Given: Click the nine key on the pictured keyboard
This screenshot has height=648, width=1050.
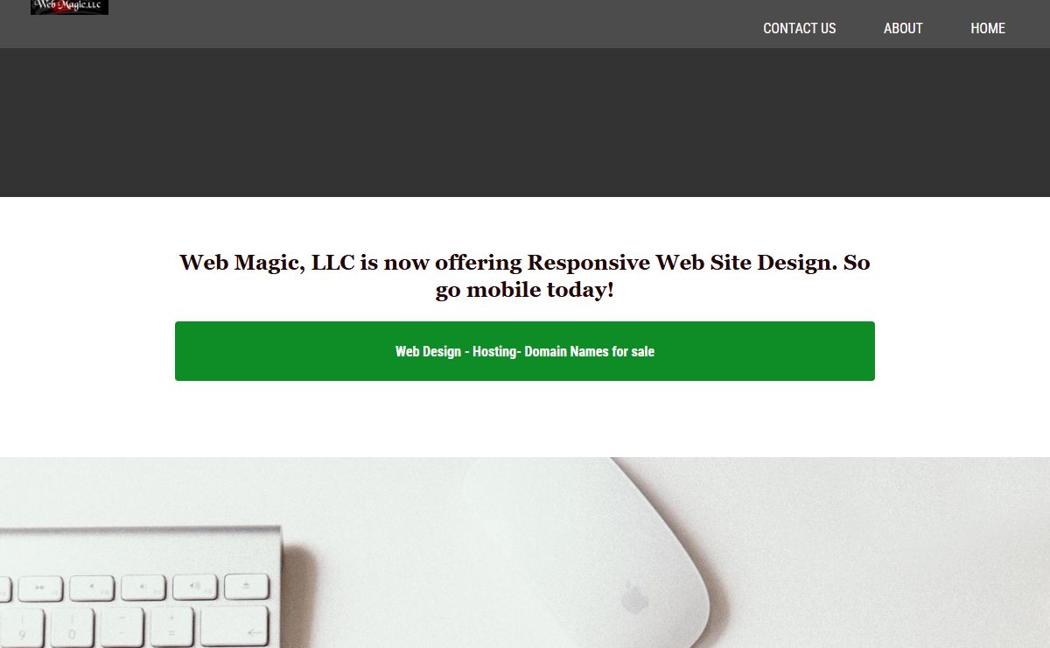Looking at the screenshot, I should (21, 629).
